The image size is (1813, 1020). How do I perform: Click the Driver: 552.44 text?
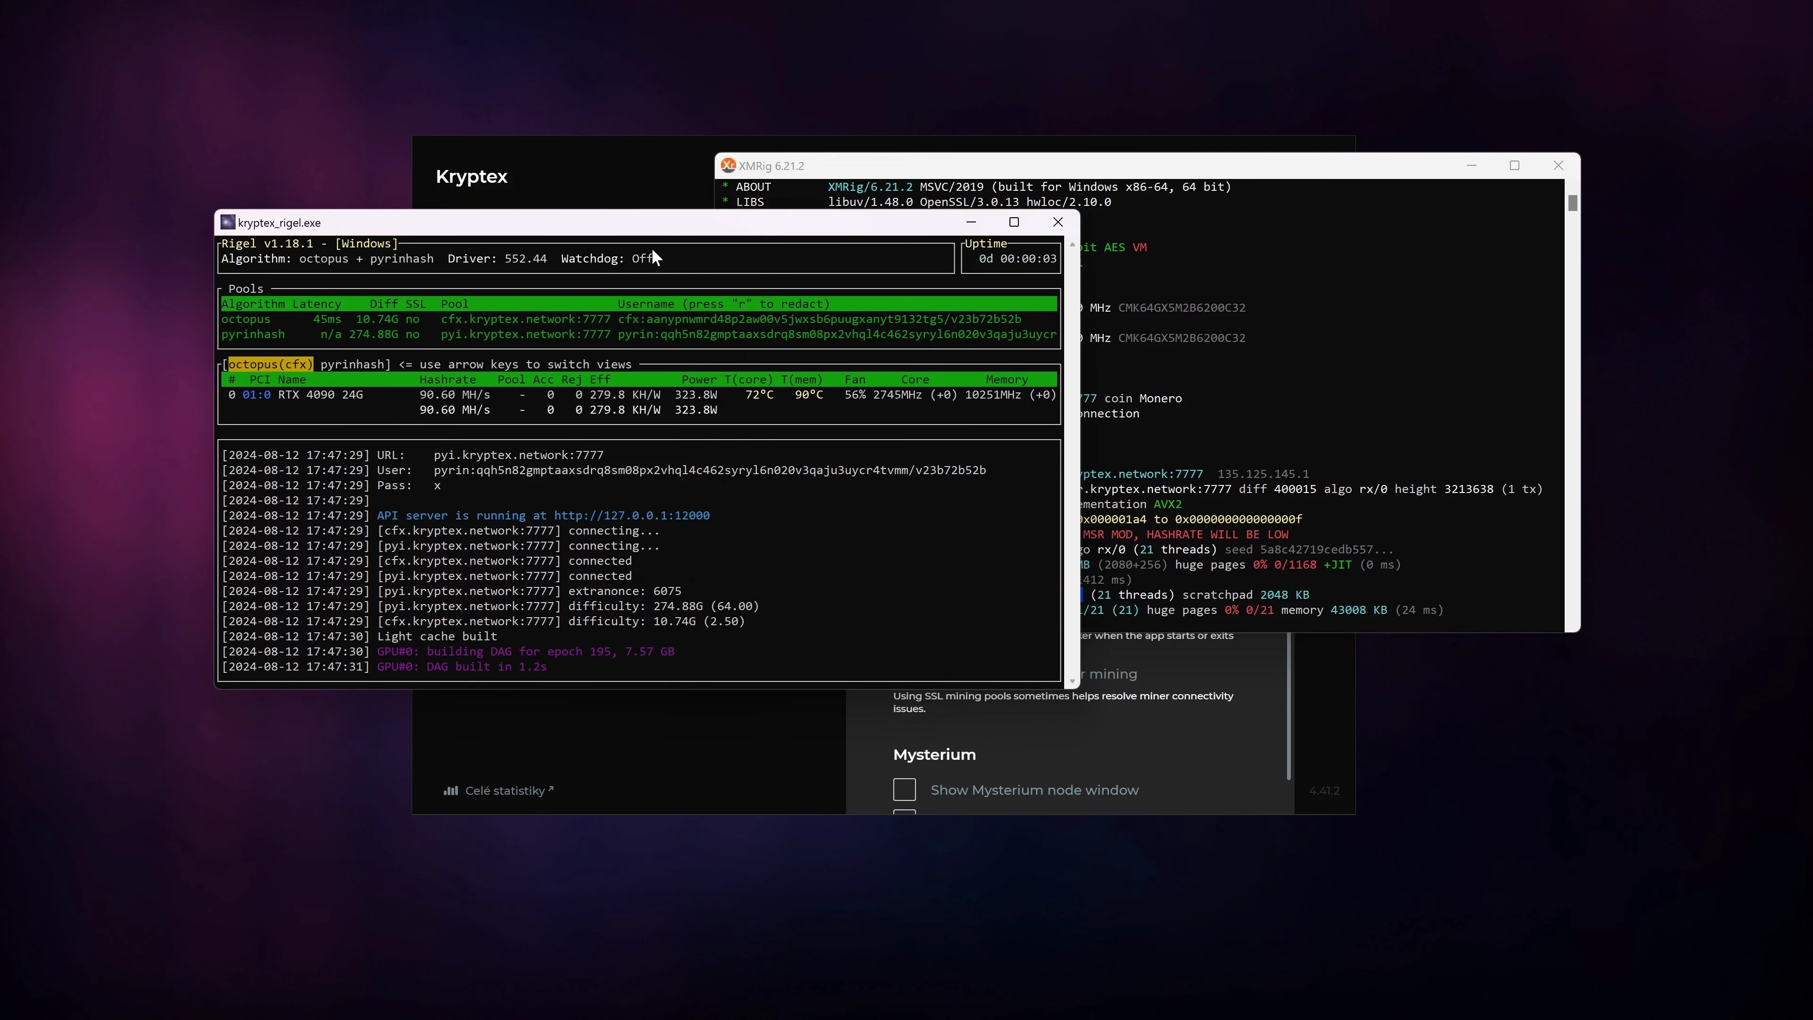tap(497, 259)
